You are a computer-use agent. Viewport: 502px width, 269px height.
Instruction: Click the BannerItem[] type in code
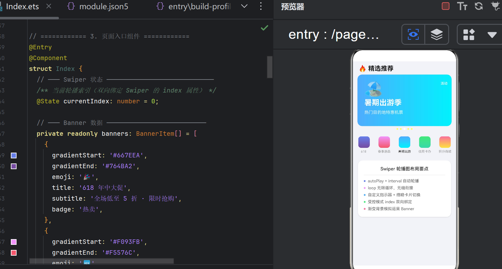(x=159, y=134)
